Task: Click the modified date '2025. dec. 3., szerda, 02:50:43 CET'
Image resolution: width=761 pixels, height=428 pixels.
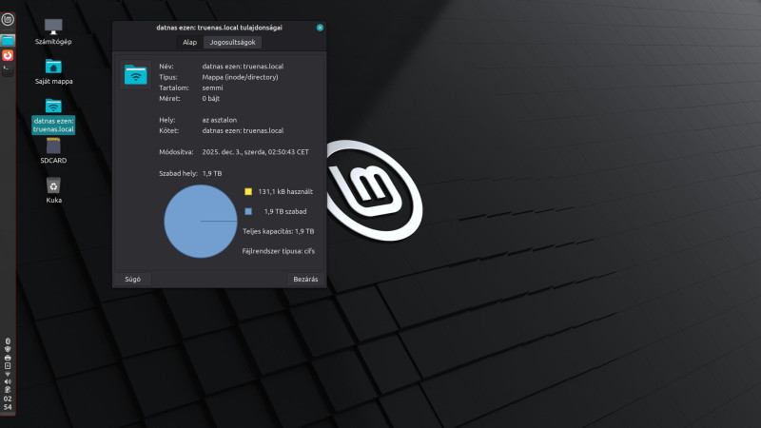Action: pyautogui.click(x=255, y=152)
